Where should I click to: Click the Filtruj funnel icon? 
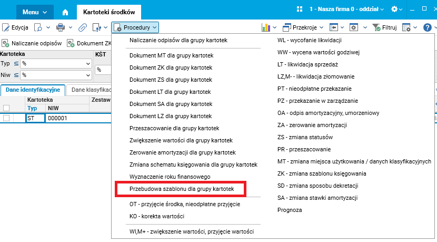click(x=376, y=27)
